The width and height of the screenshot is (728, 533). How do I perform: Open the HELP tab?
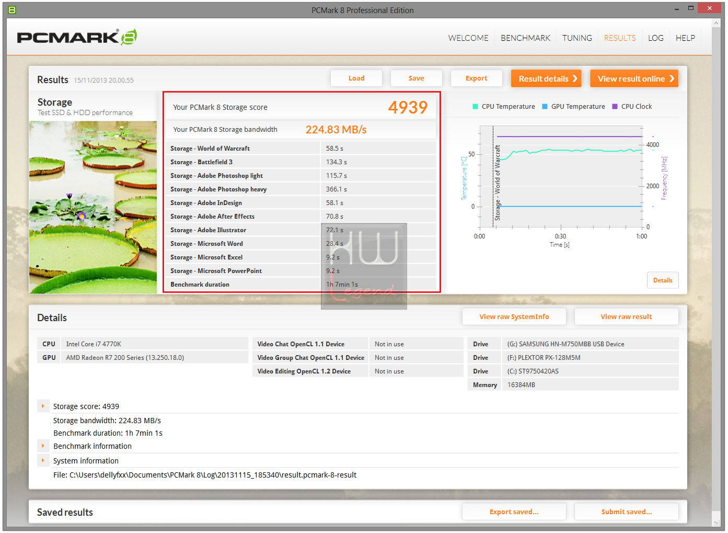pyautogui.click(x=685, y=38)
